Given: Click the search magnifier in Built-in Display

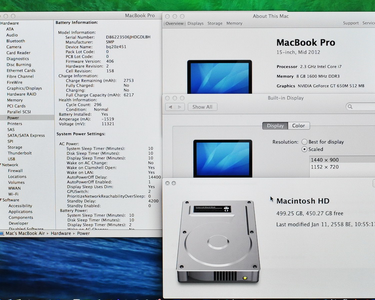Looking at the screenshot, I should [350, 106].
